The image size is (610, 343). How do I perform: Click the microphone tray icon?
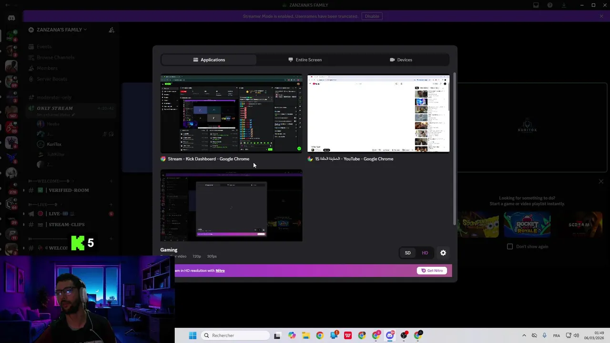(x=544, y=335)
